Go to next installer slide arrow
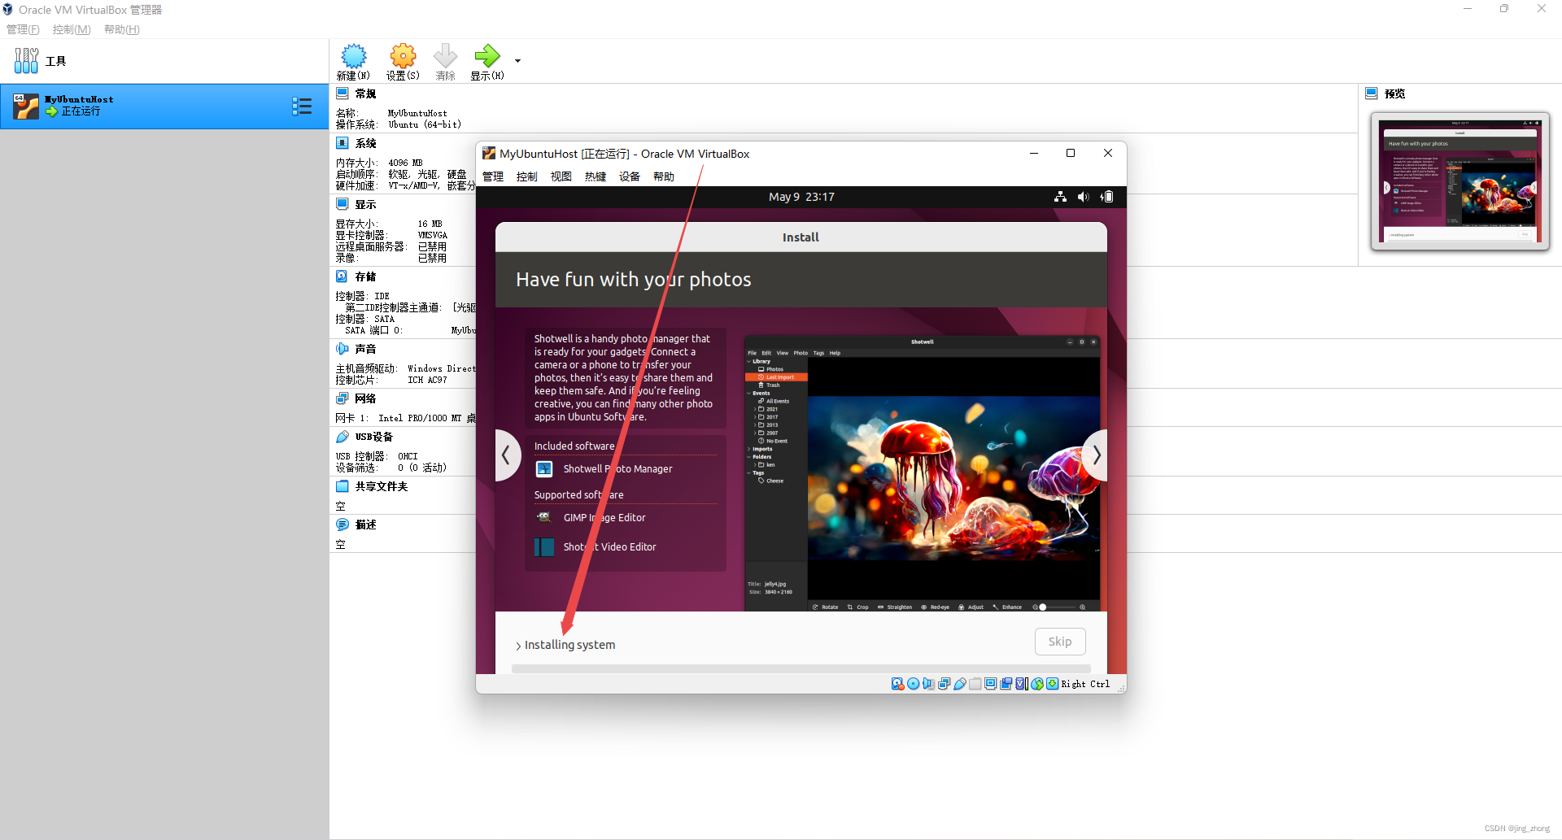The height and width of the screenshot is (840, 1562). tap(1096, 455)
